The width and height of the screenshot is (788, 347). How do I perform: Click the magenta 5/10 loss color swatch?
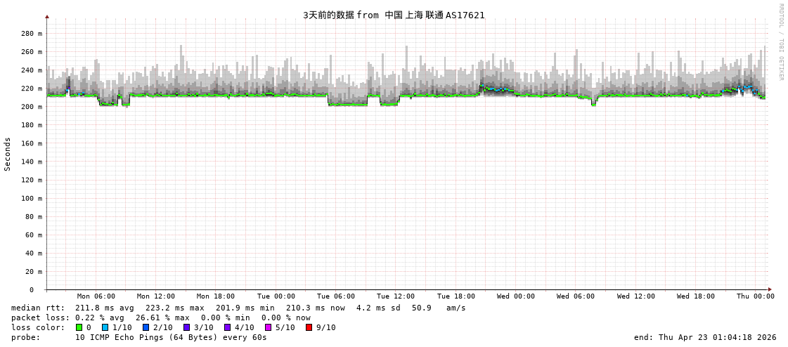coord(268,327)
